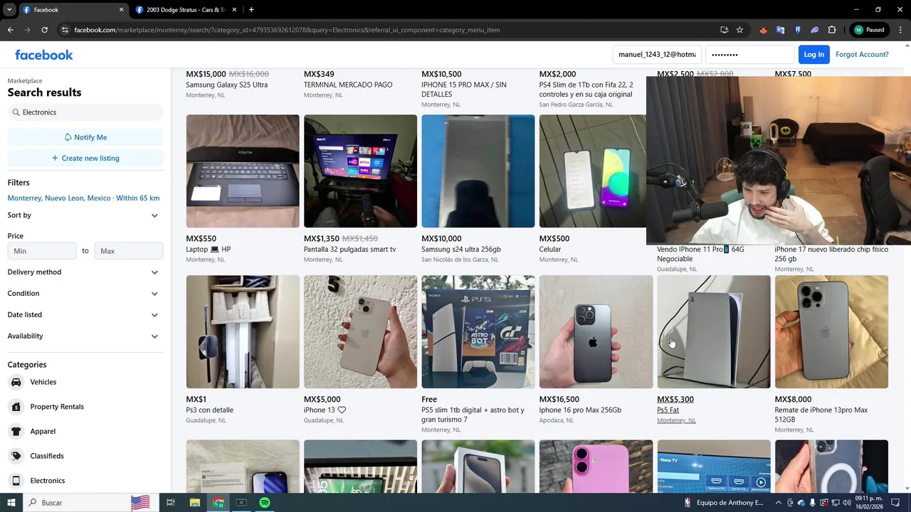
Task: Click the Chrome profile Paused button
Action: tap(870, 30)
